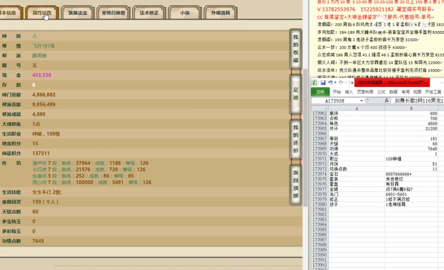Screen dimensions: 444x270
Task: Click the 师门贡献 value 4,886,882
Action: coord(44,94)
